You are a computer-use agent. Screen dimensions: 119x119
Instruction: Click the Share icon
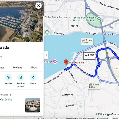tap(33, 77)
